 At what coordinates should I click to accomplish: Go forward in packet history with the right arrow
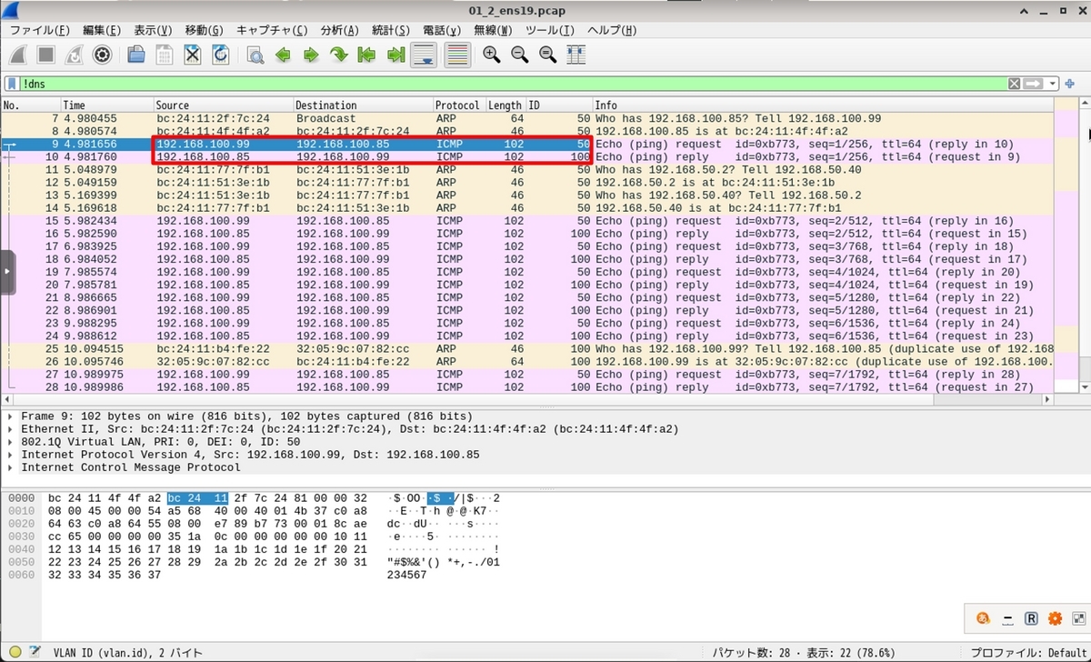pos(311,55)
